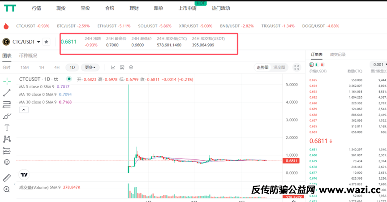The image size is (387, 202).
Task: Switch to the 图表 chart tab
Action: tap(7, 56)
